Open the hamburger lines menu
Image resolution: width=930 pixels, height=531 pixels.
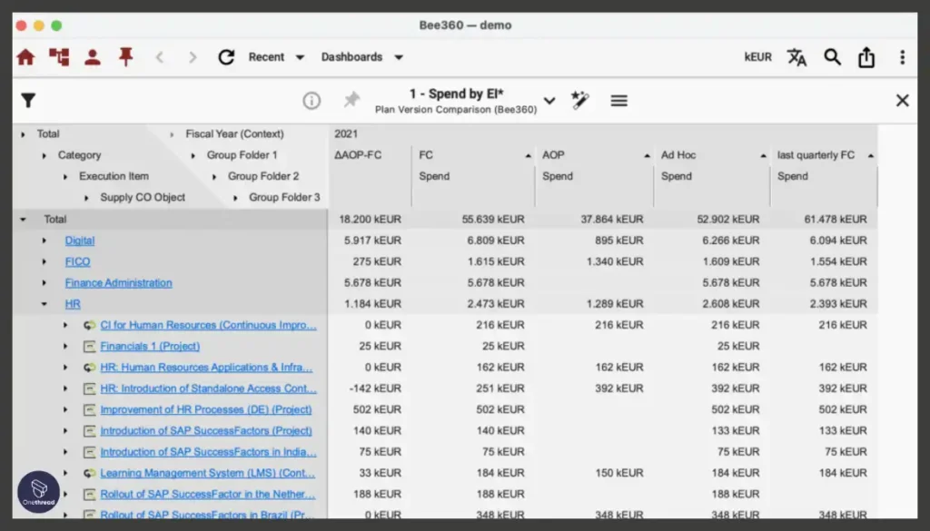pyautogui.click(x=618, y=101)
